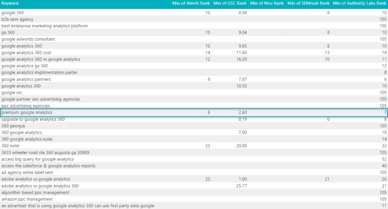Select 'google analytics 360 cost' row

pos(26,53)
